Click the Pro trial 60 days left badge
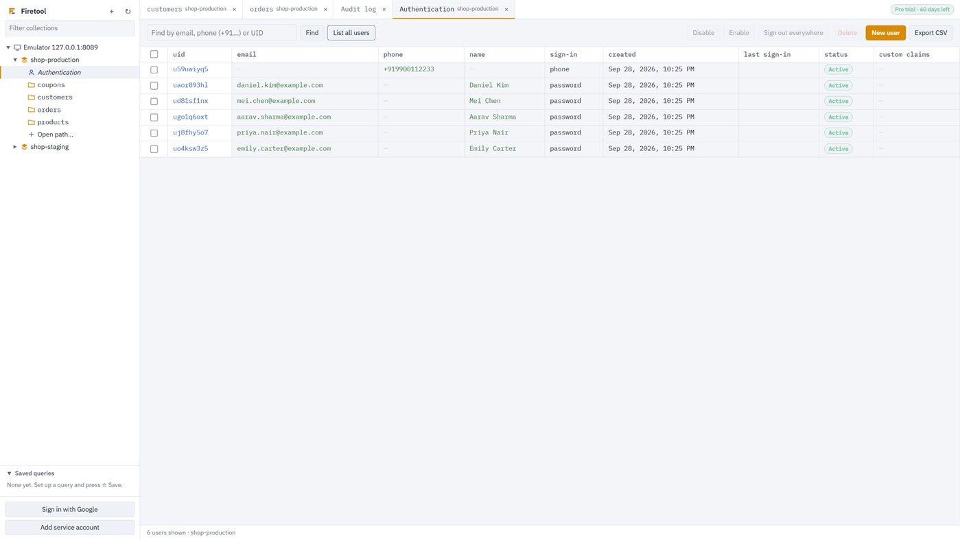This screenshot has height=540, width=960. point(922,10)
